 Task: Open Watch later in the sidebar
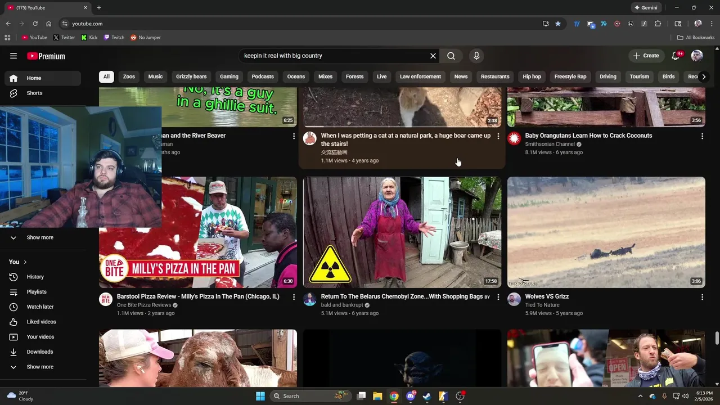[43, 307]
